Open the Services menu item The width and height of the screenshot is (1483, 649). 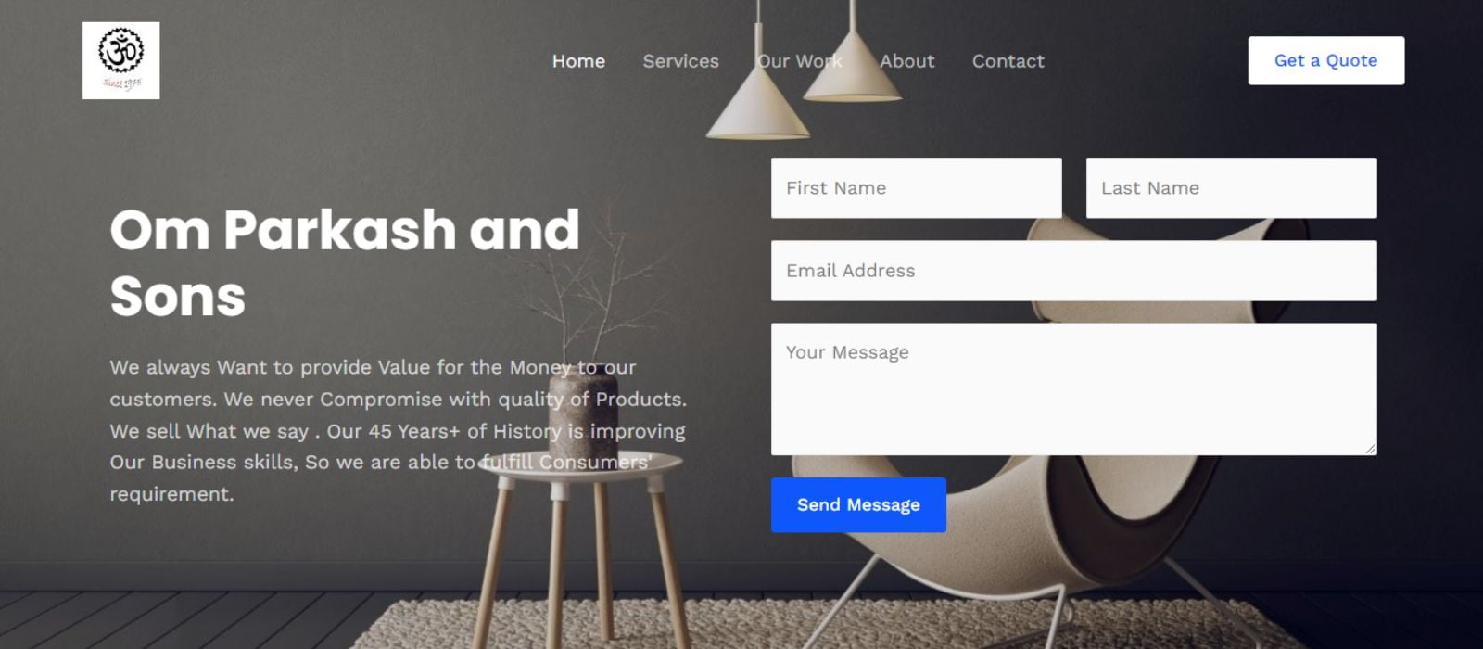click(x=680, y=61)
